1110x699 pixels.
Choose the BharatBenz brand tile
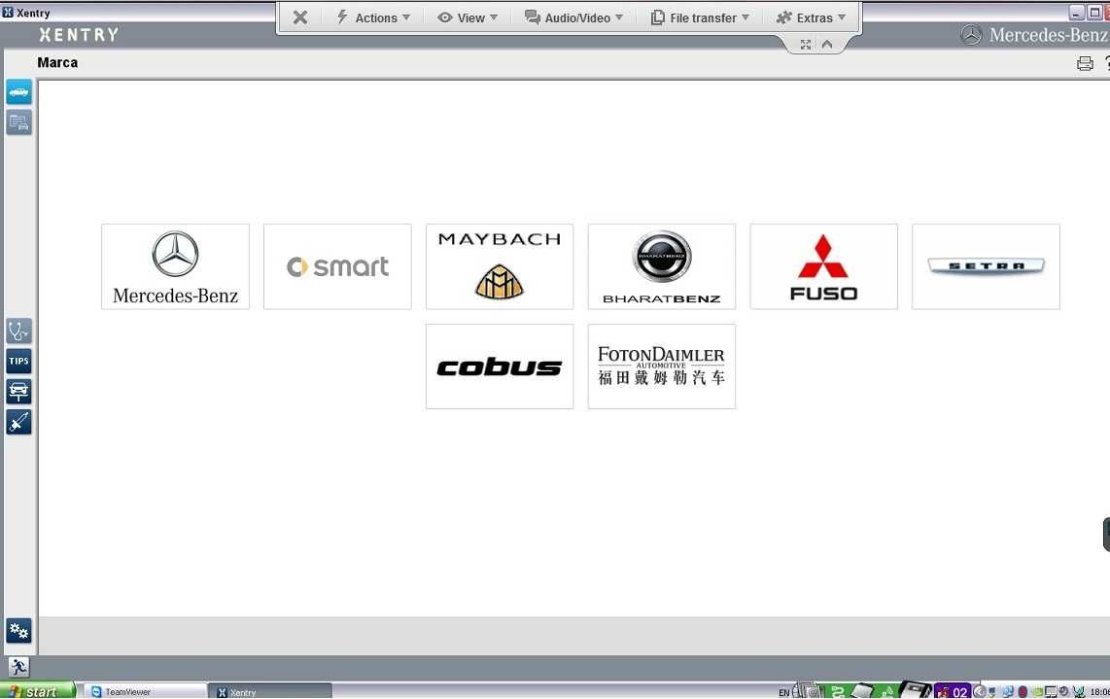pyautogui.click(x=662, y=266)
